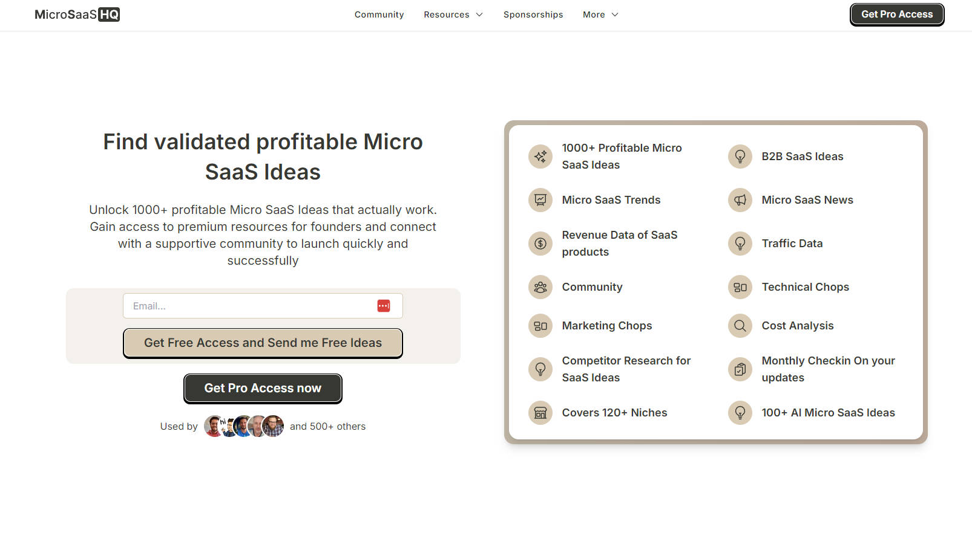Image resolution: width=972 pixels, height=553 pixels.
Task: Click the Get Pro Access now button
Action: pos(263,388)
